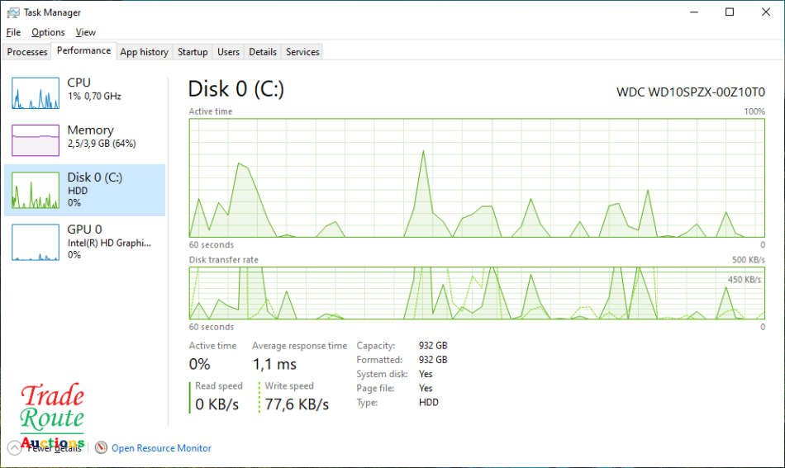
Task: Open the Options menu
Action: click(x=48, y=32)
